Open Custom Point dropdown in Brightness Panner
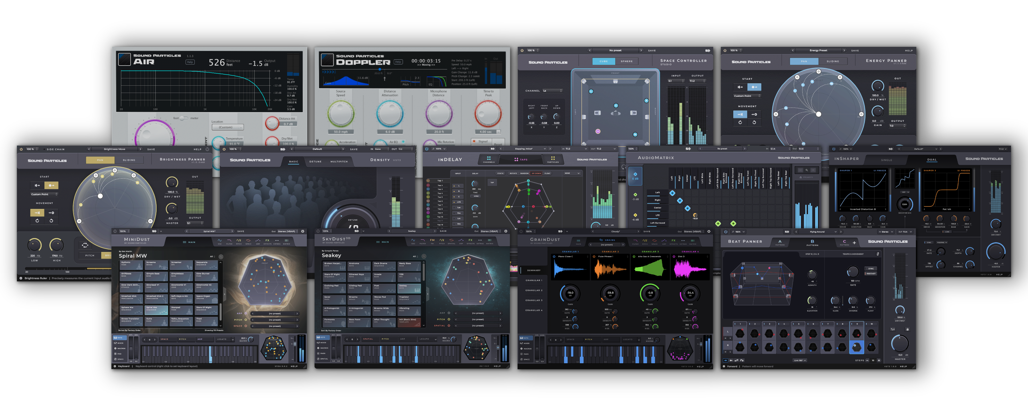This screenshot has height=416, width=1028. pyautogui.click(x=44, y=194)
